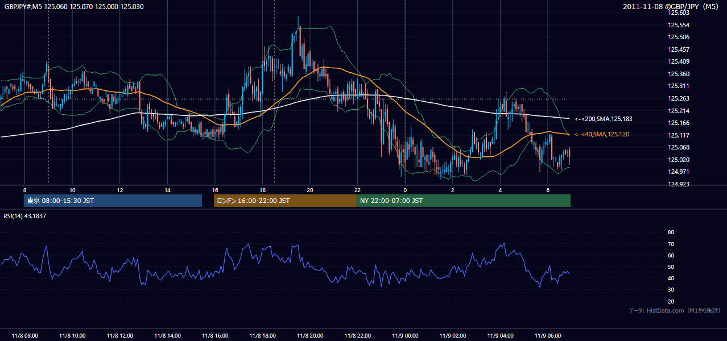Viewport: 727px width, 341px height.
Task: Click price axis label 125.263
Action: tap(679, 99)
